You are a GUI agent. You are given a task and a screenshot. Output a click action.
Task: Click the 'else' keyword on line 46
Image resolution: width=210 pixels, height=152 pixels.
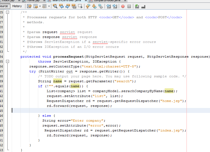click(x=47, y=116)
